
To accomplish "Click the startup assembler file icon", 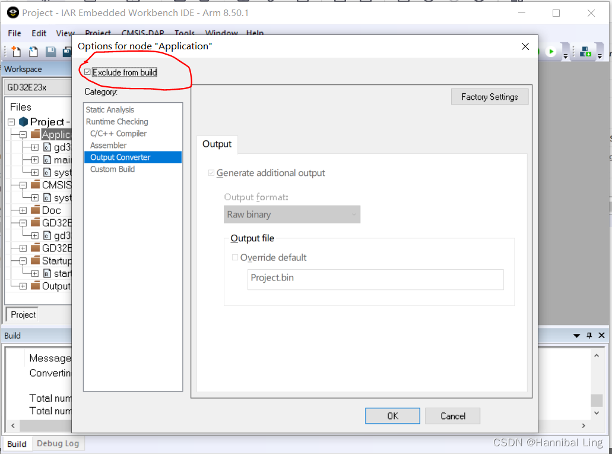I will pyautogui.click(x=47, y=273).
